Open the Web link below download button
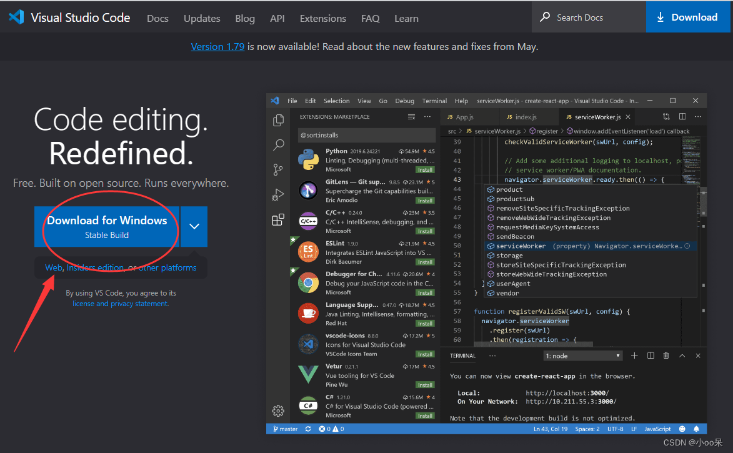This screenshot has width=733, height=453. click(53, 268)
